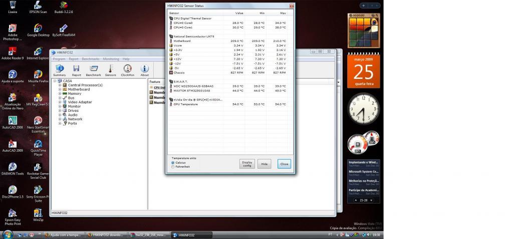Screen dimensions: 513x239
Task: Select the Vcore sensor row
Action: coord(228,45)
